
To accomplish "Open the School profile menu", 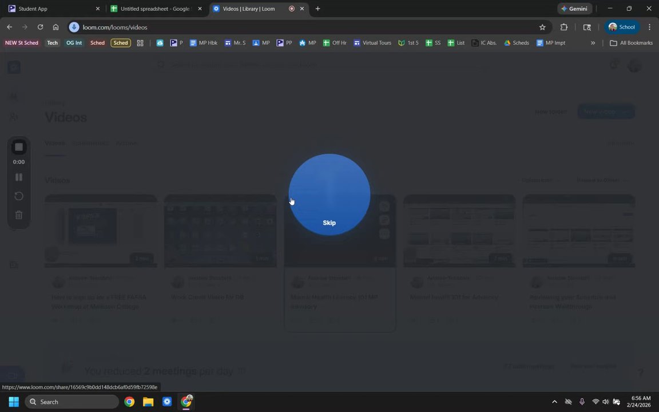I will click(622, 27).
